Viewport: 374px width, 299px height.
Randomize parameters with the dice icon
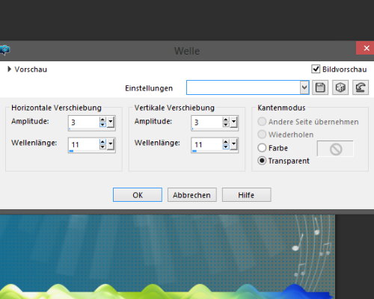[340, 87]
